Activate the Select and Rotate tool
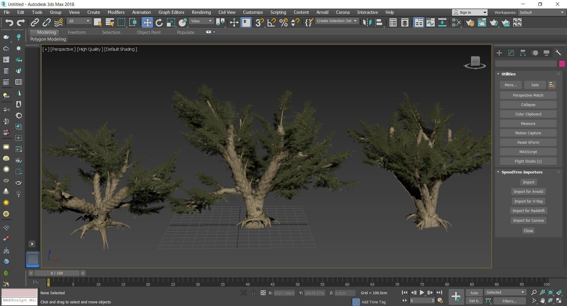This screenshot has height=306, width=567. 159,23
